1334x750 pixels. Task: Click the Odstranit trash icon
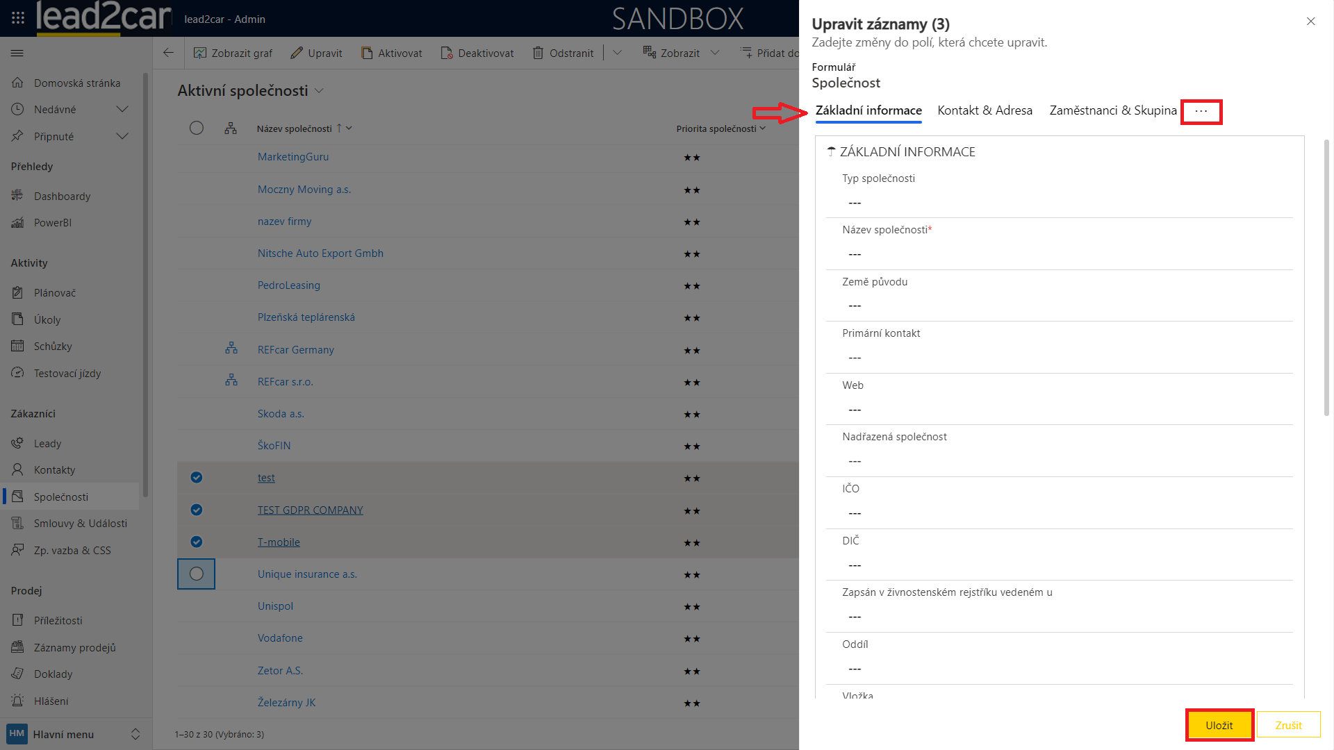pos(538,53)
